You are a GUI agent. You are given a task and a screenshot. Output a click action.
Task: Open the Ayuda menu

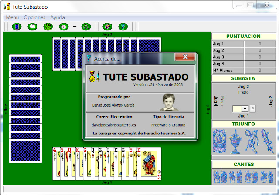[x=58, y=17]
